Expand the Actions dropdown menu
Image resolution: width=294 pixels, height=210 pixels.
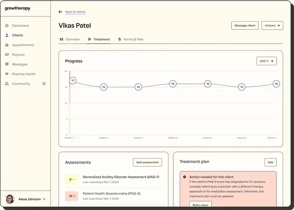coord(272,26)
